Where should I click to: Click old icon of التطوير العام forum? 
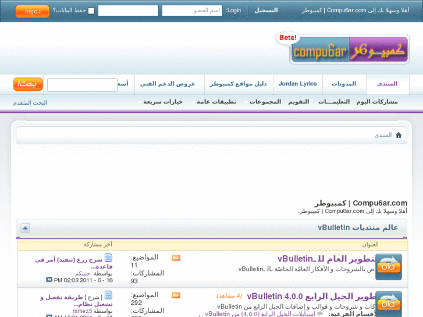tap(389, 266)
